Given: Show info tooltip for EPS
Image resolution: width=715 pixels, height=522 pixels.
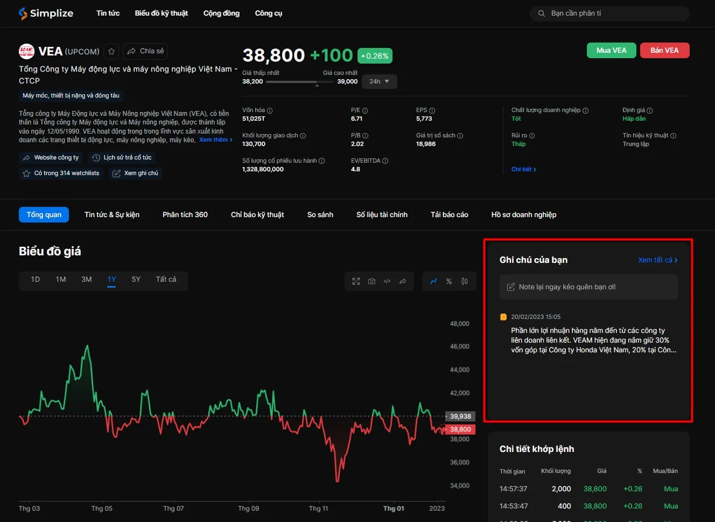Looking at the screenshot, I should point(432,110).
